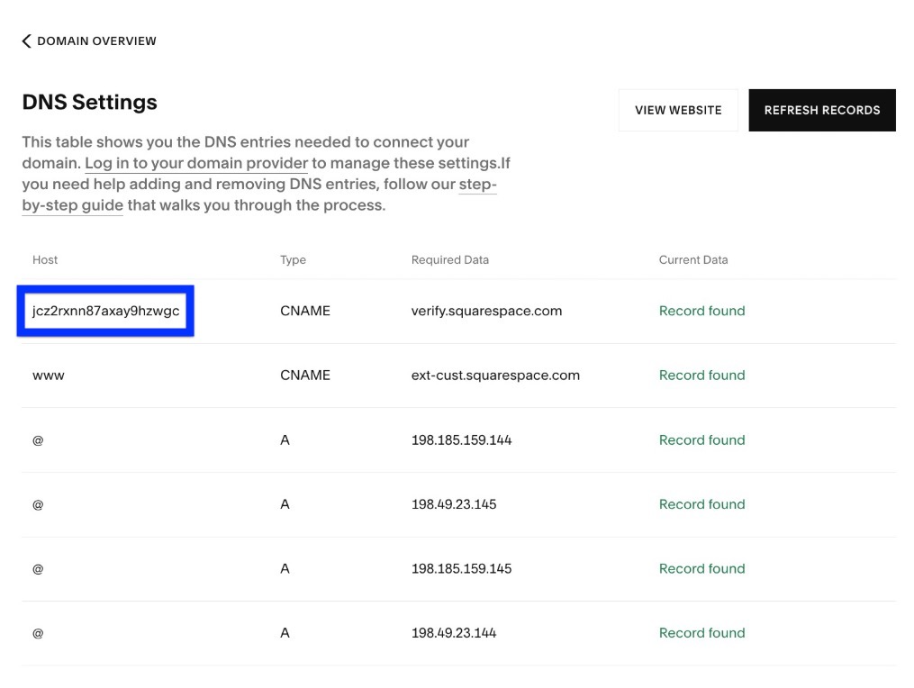Image resolution: width=914 pixels, height=688 pixels.
Task: Click Record found for 198.185.159.145
Action: click(701, 568)
